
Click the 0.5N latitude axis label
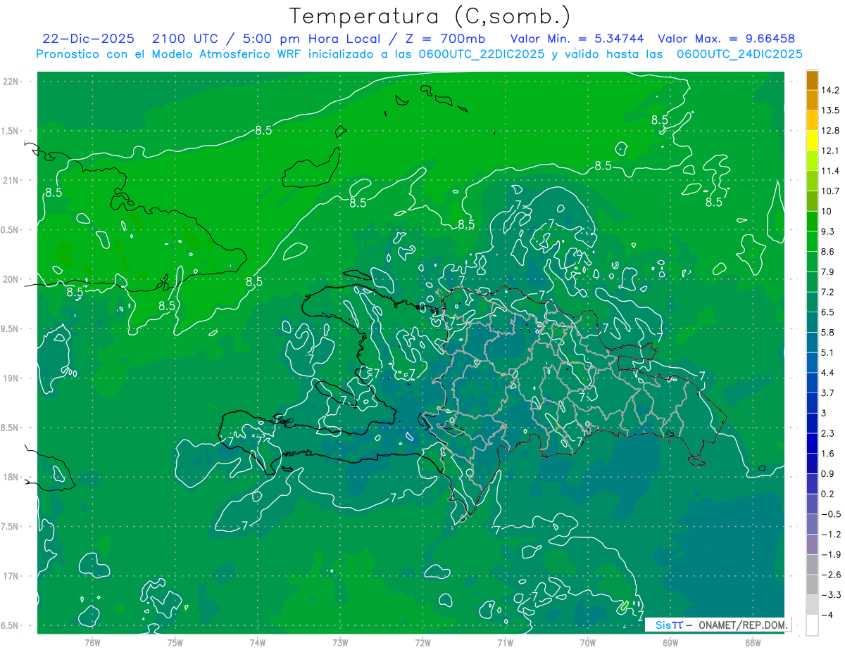[11, 230]
